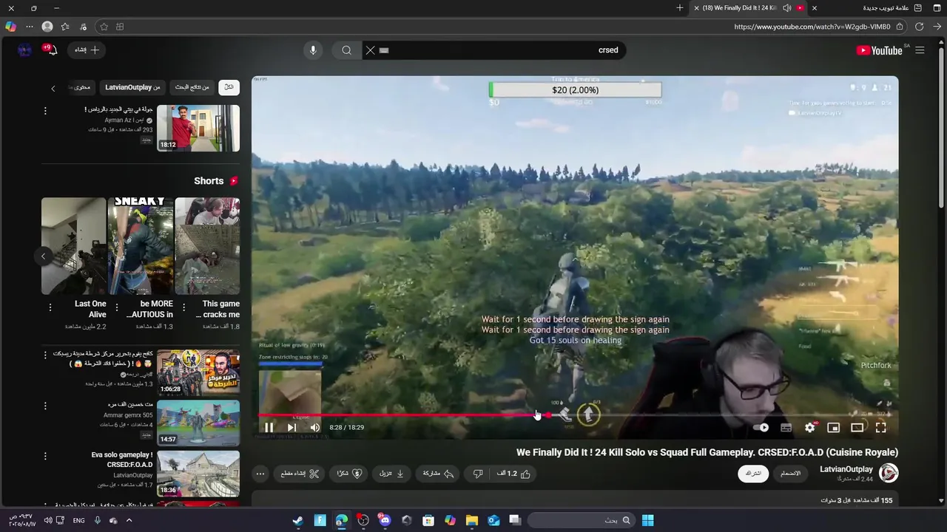Screen dimensions: 947x532
Task: Open options for the 14:57 video
Action: [45, 406]
